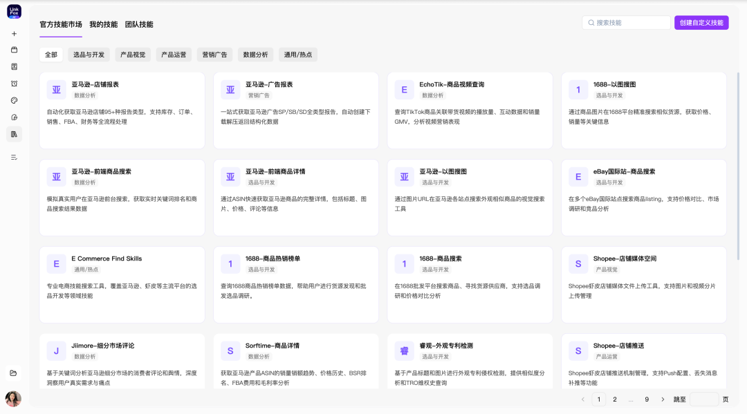Click the 睿观-外观专利检测 card icon
Image resolution: width=747 pixels, height=414 pixels.
click(404, 351)
